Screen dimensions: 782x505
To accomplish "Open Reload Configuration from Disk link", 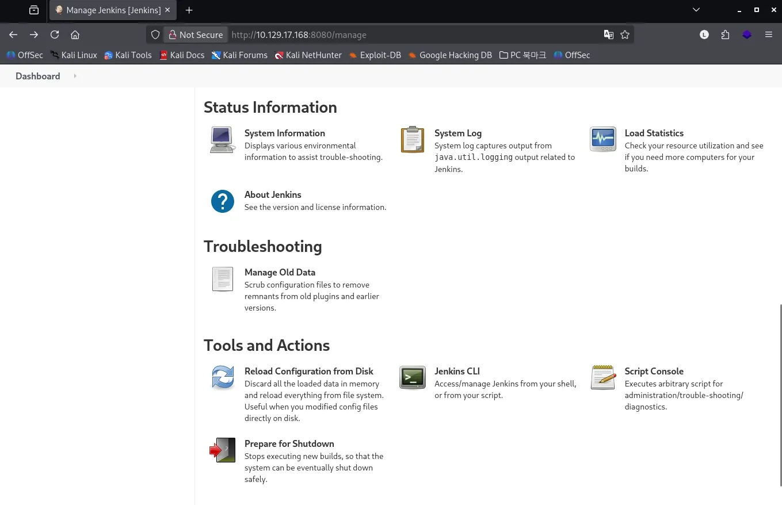I will (309, 371).
